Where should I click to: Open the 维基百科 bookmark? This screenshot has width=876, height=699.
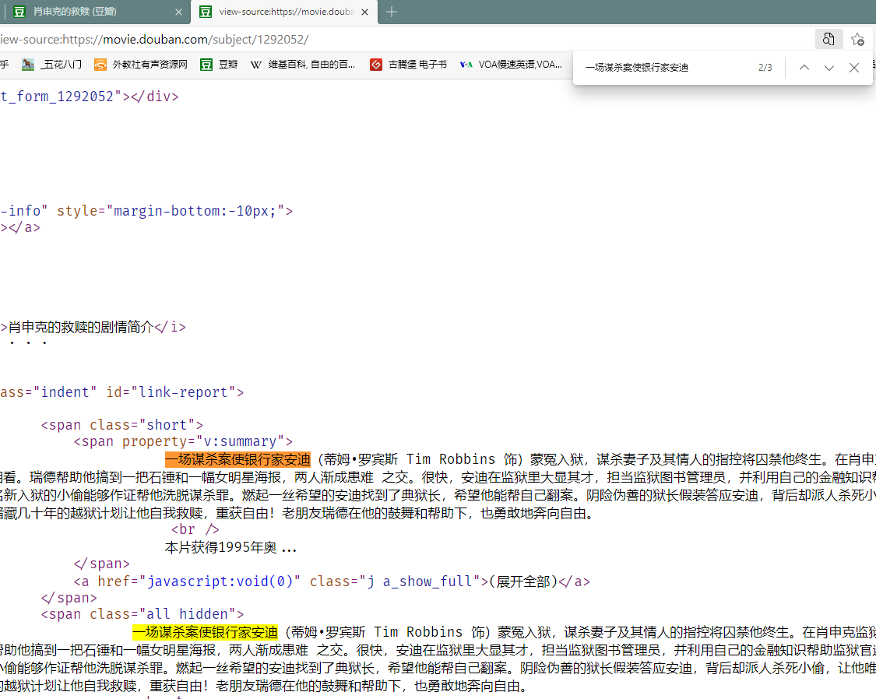(x=302, y=65)
